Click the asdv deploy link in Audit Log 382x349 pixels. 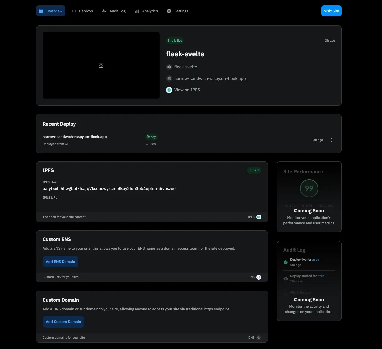pyautogui.click(x=315, y=260)
